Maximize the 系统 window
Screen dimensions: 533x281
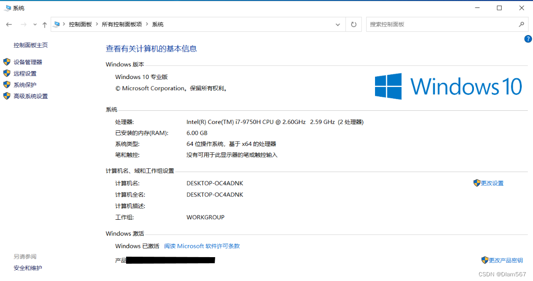[499, 8]
